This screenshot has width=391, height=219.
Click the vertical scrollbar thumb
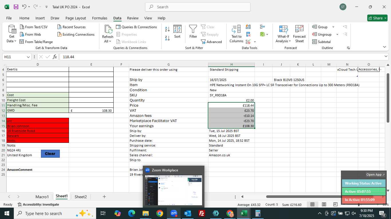[x=388, y=98]
